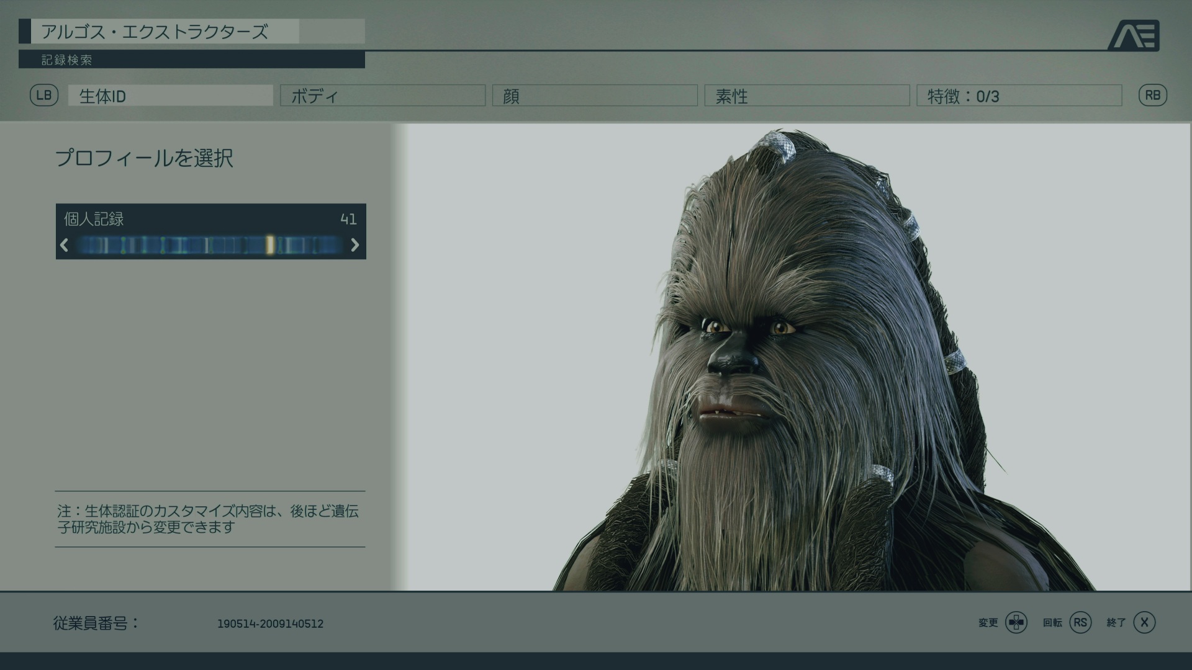Select previous 個人記録 preset with left arrow
The height and width of the screenshot is (670, 1192).
coord(64,245)
